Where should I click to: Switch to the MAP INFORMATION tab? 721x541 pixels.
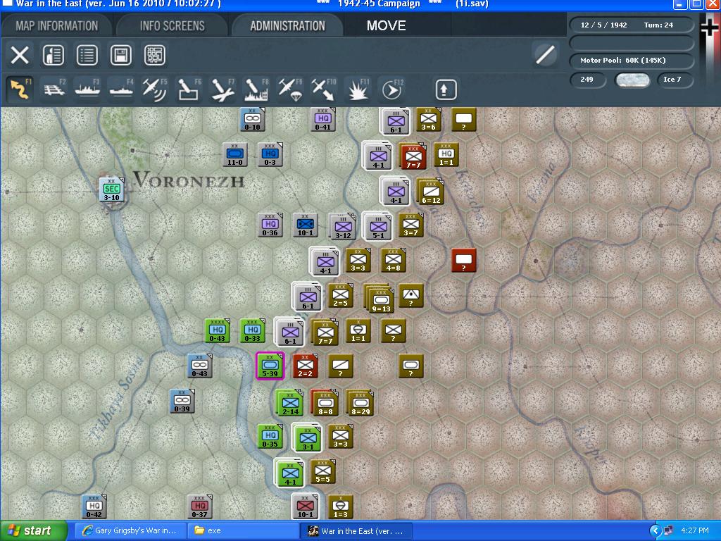pos(57,26)
